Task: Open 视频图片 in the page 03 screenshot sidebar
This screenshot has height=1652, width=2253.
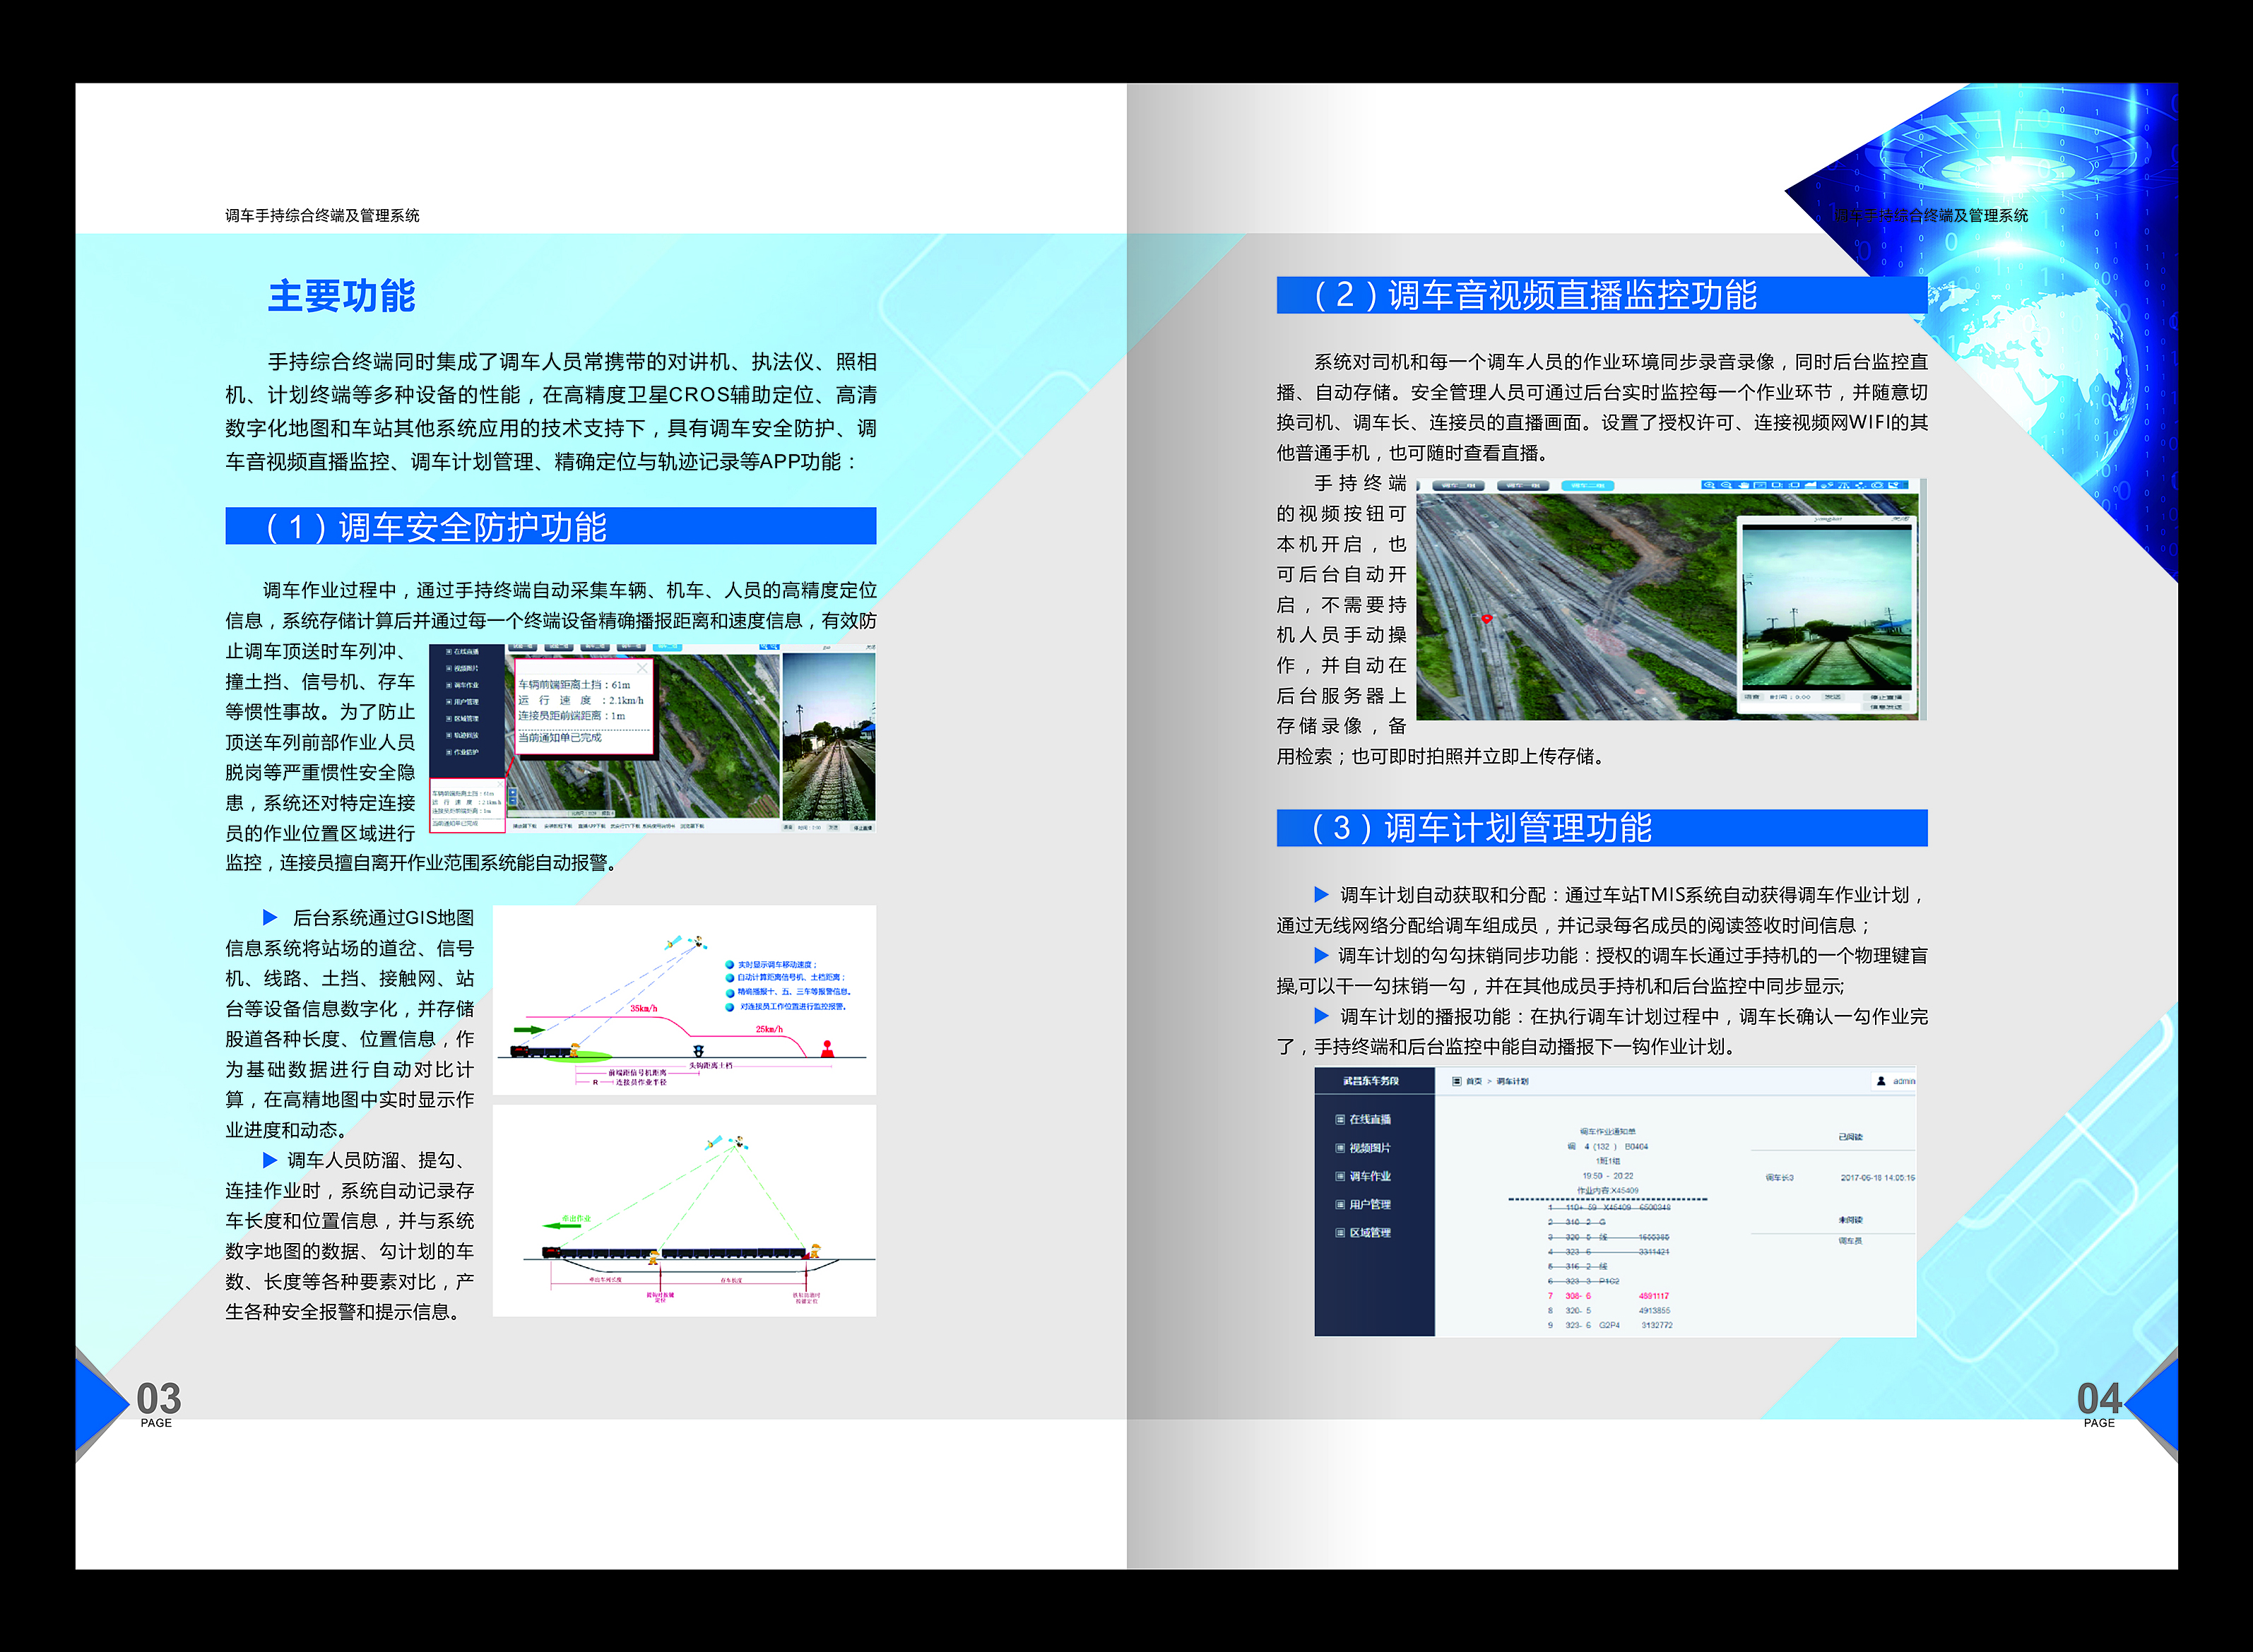Action: (x=463, y=668)
